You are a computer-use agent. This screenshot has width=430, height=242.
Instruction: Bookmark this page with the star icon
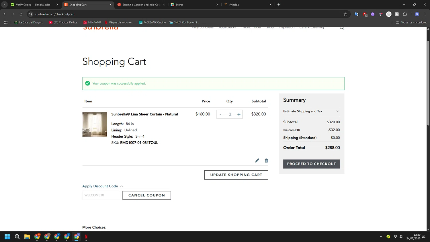345,14
